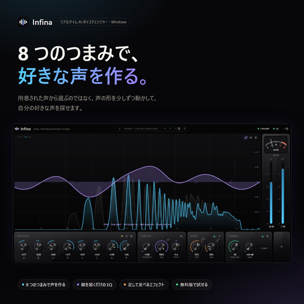The image size is (304, 304).
Task: Click the Reverb MIX knob
Action: click(x=211, y=247)
